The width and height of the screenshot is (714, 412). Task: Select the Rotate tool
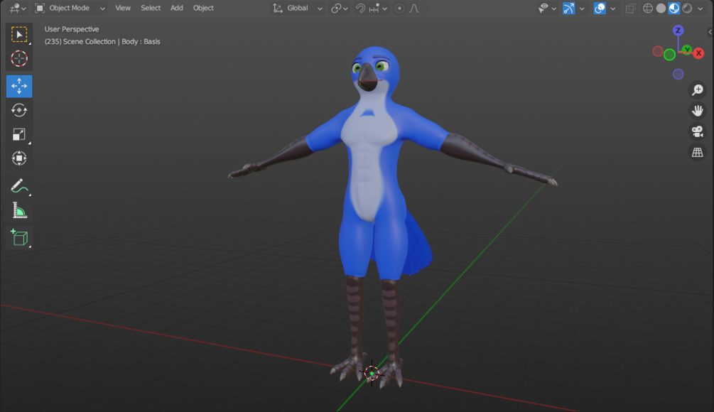[19, 110]
